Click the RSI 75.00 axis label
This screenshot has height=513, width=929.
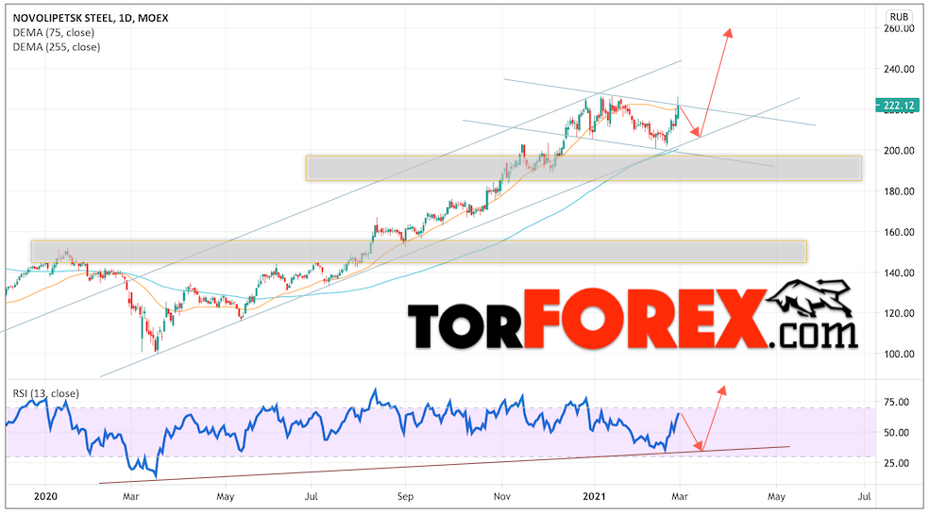(x=896, y=403)
